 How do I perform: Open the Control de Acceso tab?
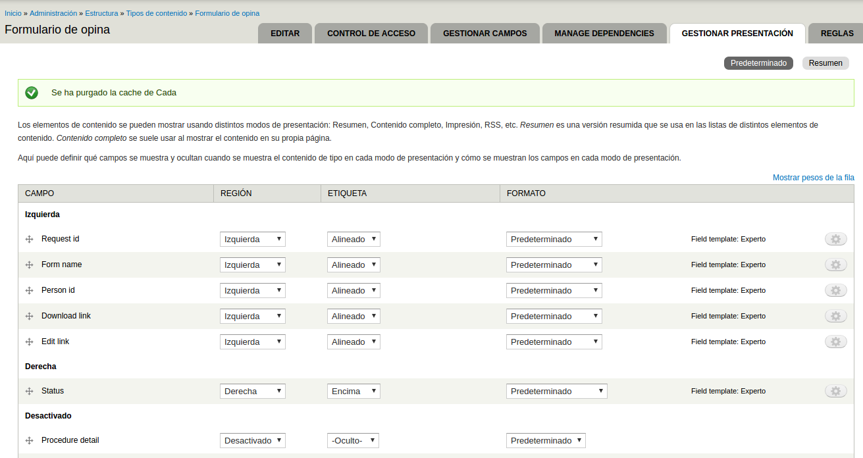coord(371,34)
